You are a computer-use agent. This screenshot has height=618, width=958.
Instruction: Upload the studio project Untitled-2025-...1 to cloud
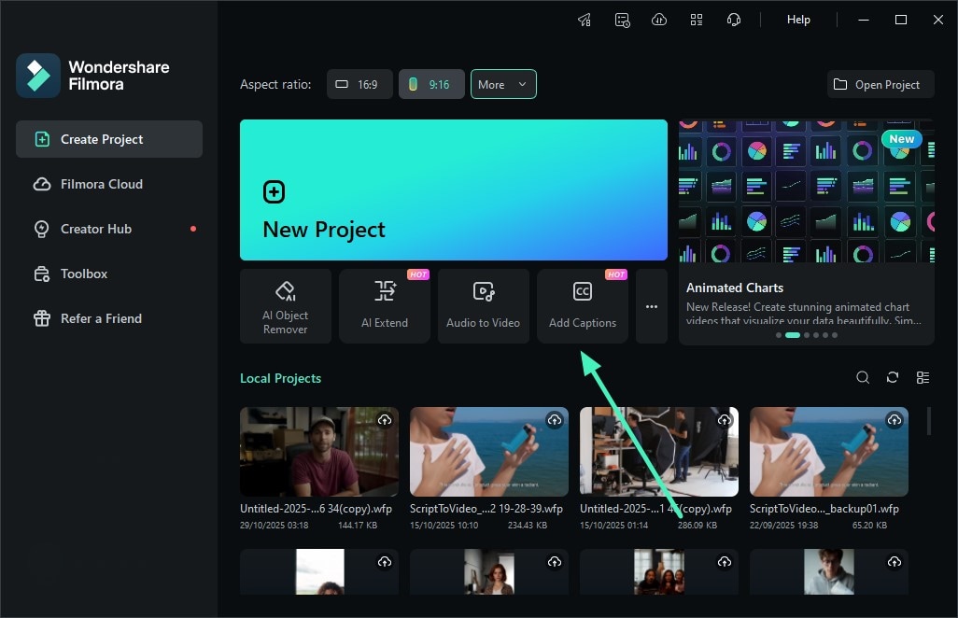[x=724, y=419]
